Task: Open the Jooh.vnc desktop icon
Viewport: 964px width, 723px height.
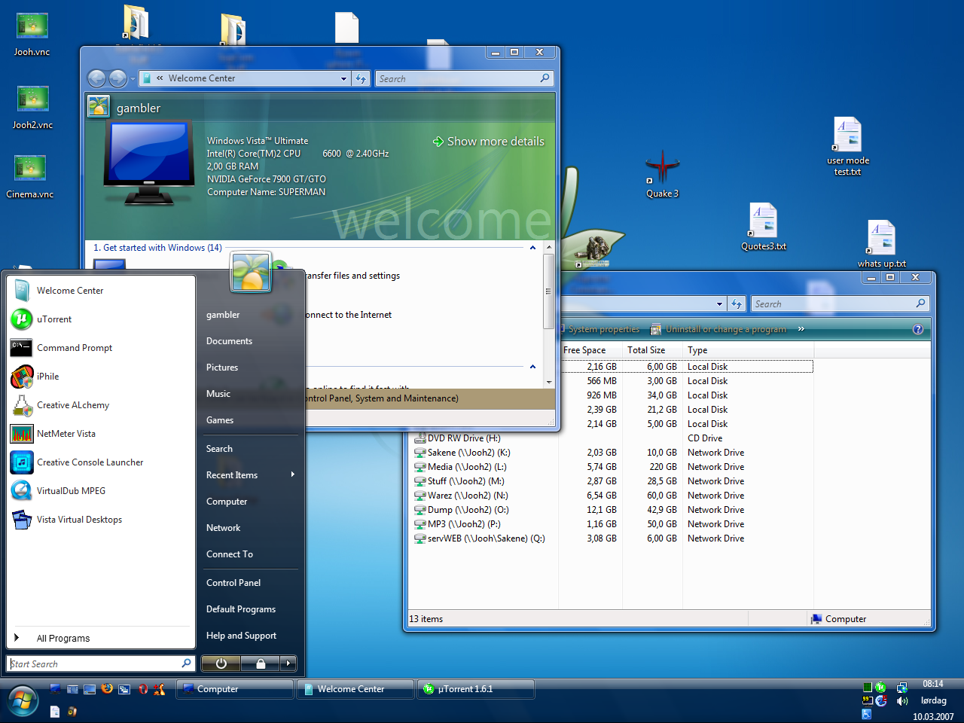Action: coord(32,35)
